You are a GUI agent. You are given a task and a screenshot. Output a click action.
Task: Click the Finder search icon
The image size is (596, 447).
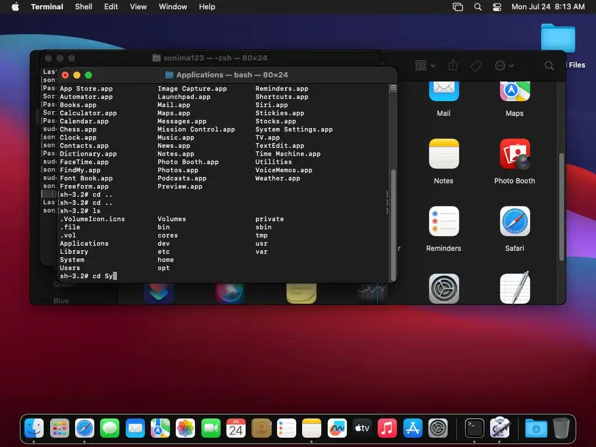(549, 65)
